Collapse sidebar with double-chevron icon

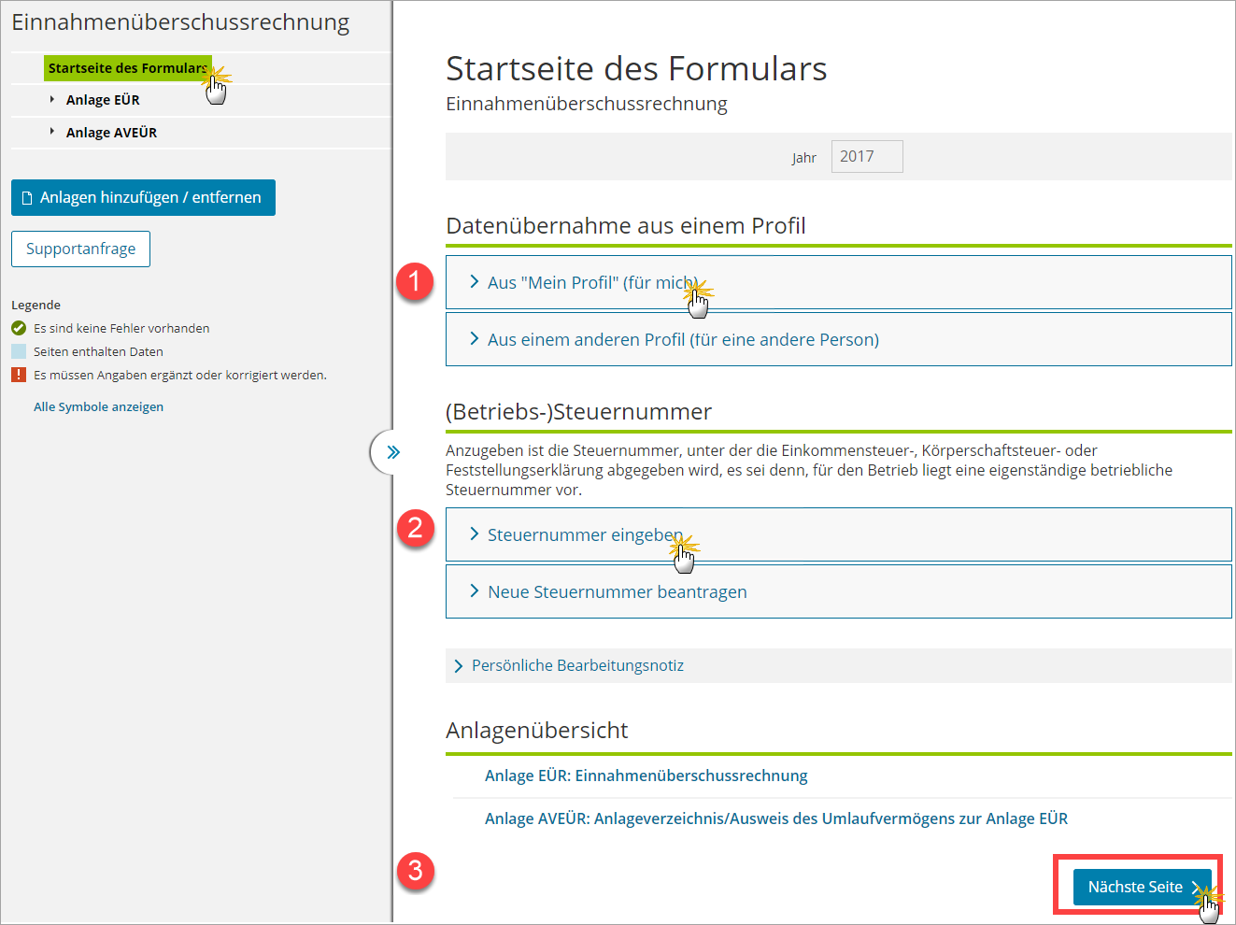[x=392, y=452]
